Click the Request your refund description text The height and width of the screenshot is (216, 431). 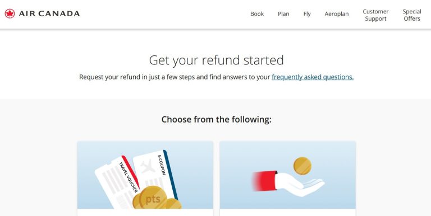tap(175, 77)
